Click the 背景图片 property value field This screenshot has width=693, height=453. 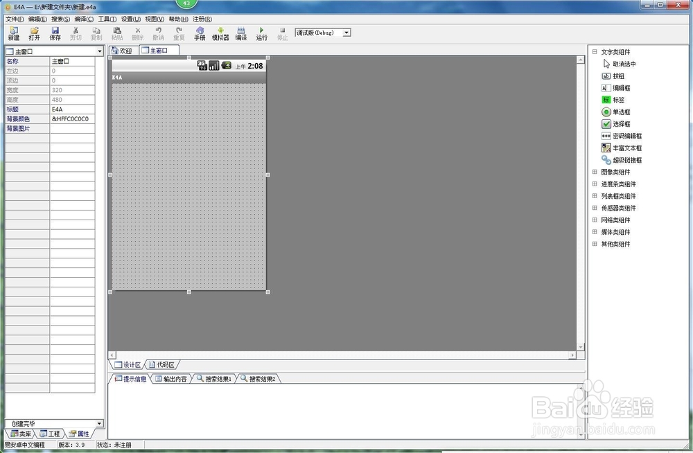tap(73, 129)
